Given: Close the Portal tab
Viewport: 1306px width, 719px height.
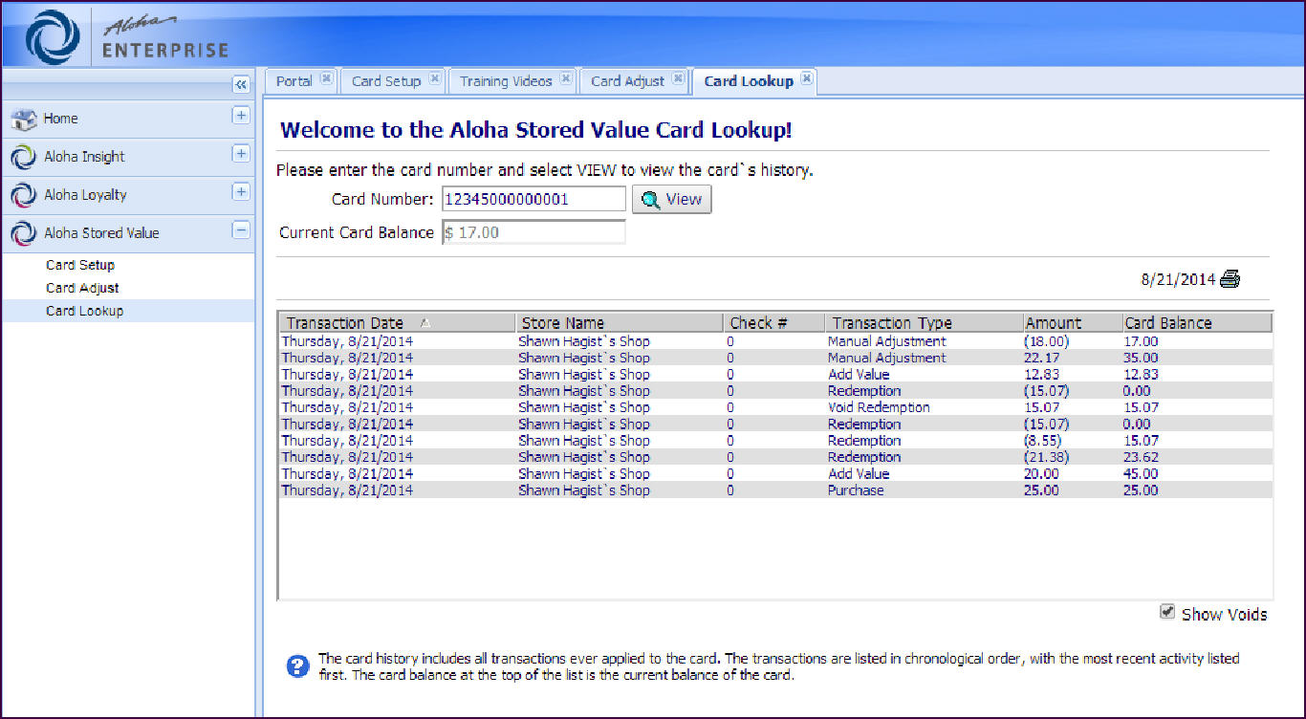Looking at the screenshot, I should tap(326, 79).
